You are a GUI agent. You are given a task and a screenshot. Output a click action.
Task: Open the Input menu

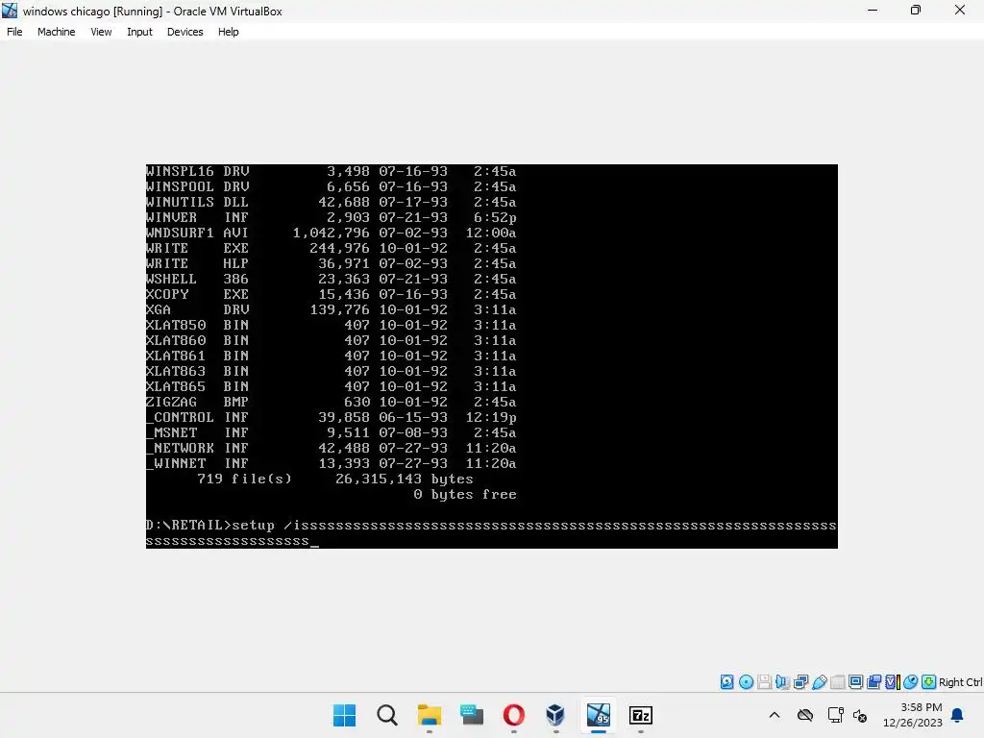[139, 32]
